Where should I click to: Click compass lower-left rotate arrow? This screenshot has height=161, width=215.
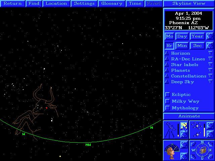(x=193, y=157)
